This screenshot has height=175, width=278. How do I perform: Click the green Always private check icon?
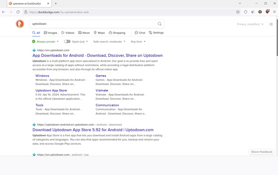34,42
